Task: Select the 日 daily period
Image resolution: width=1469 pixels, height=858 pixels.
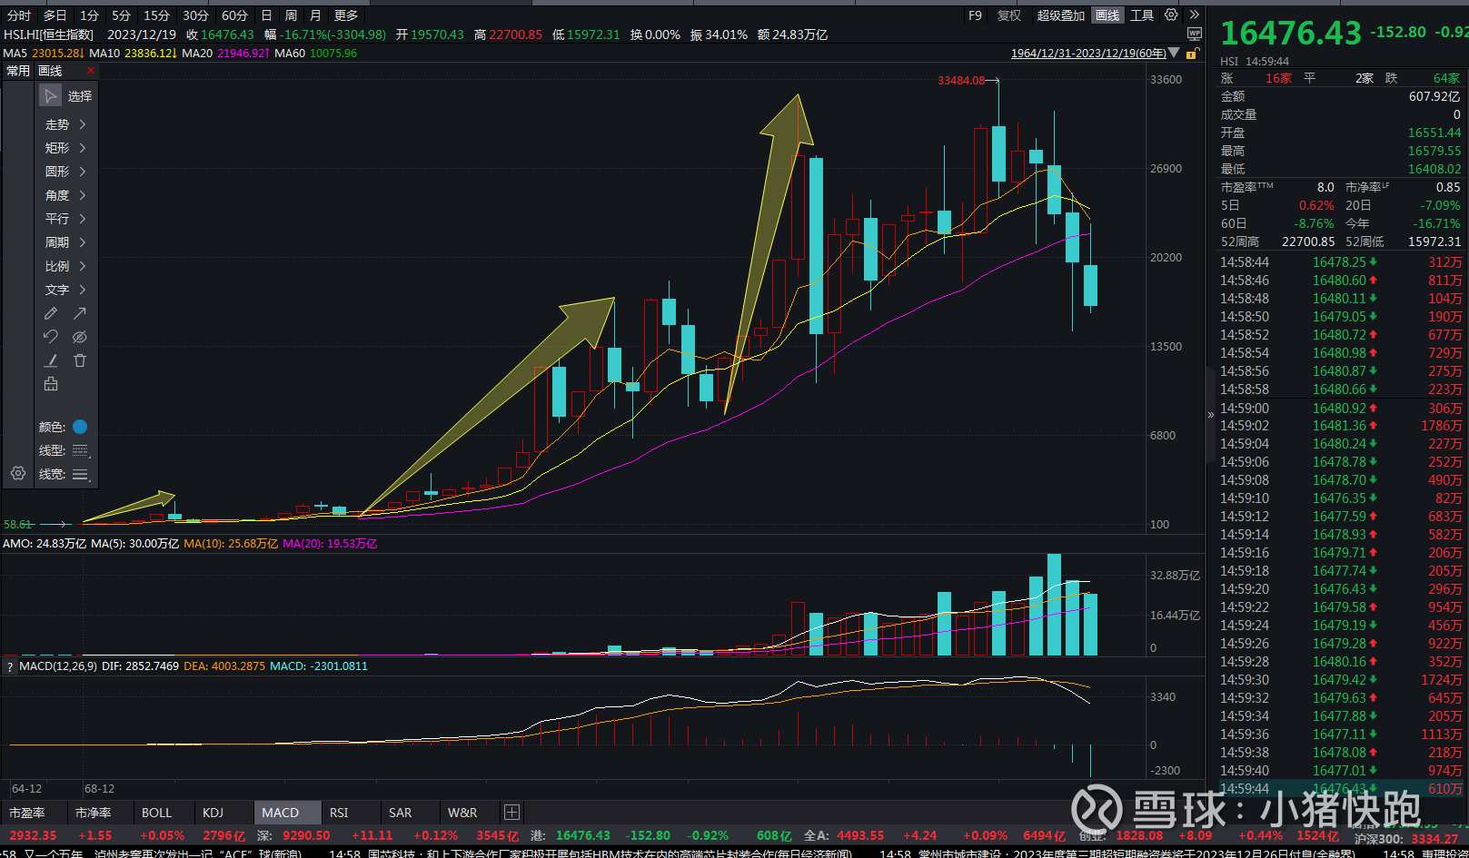Action: click(x=266, y=15)
